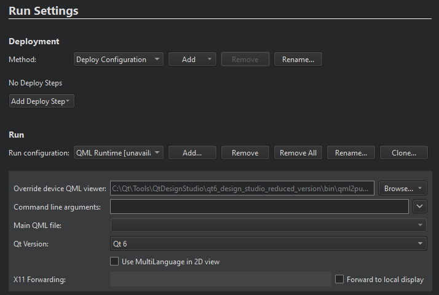
Task: Click the chevron icon beside command line arguments
Action: pyautogui.click(x=420, y=207)
